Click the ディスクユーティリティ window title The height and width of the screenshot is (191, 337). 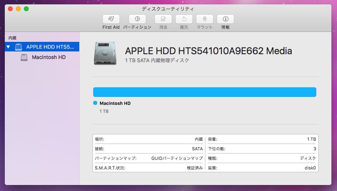(x=168, y=9)
